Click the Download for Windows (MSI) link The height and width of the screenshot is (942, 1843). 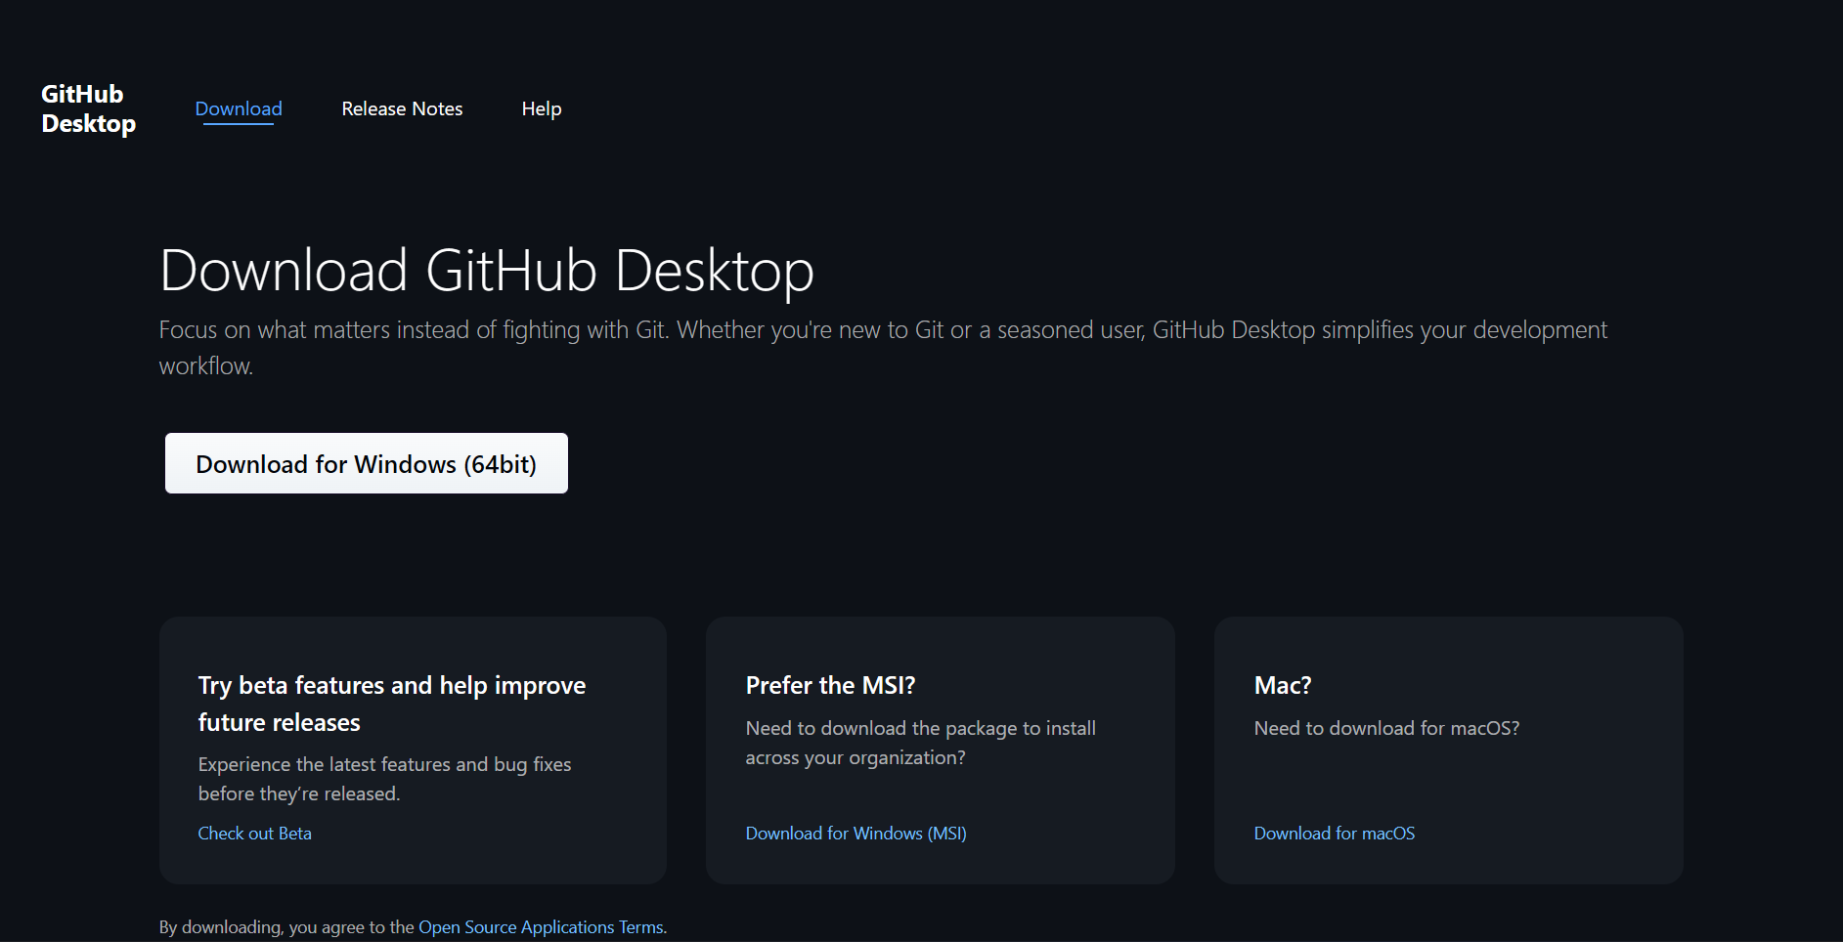(x=856, y=834)
